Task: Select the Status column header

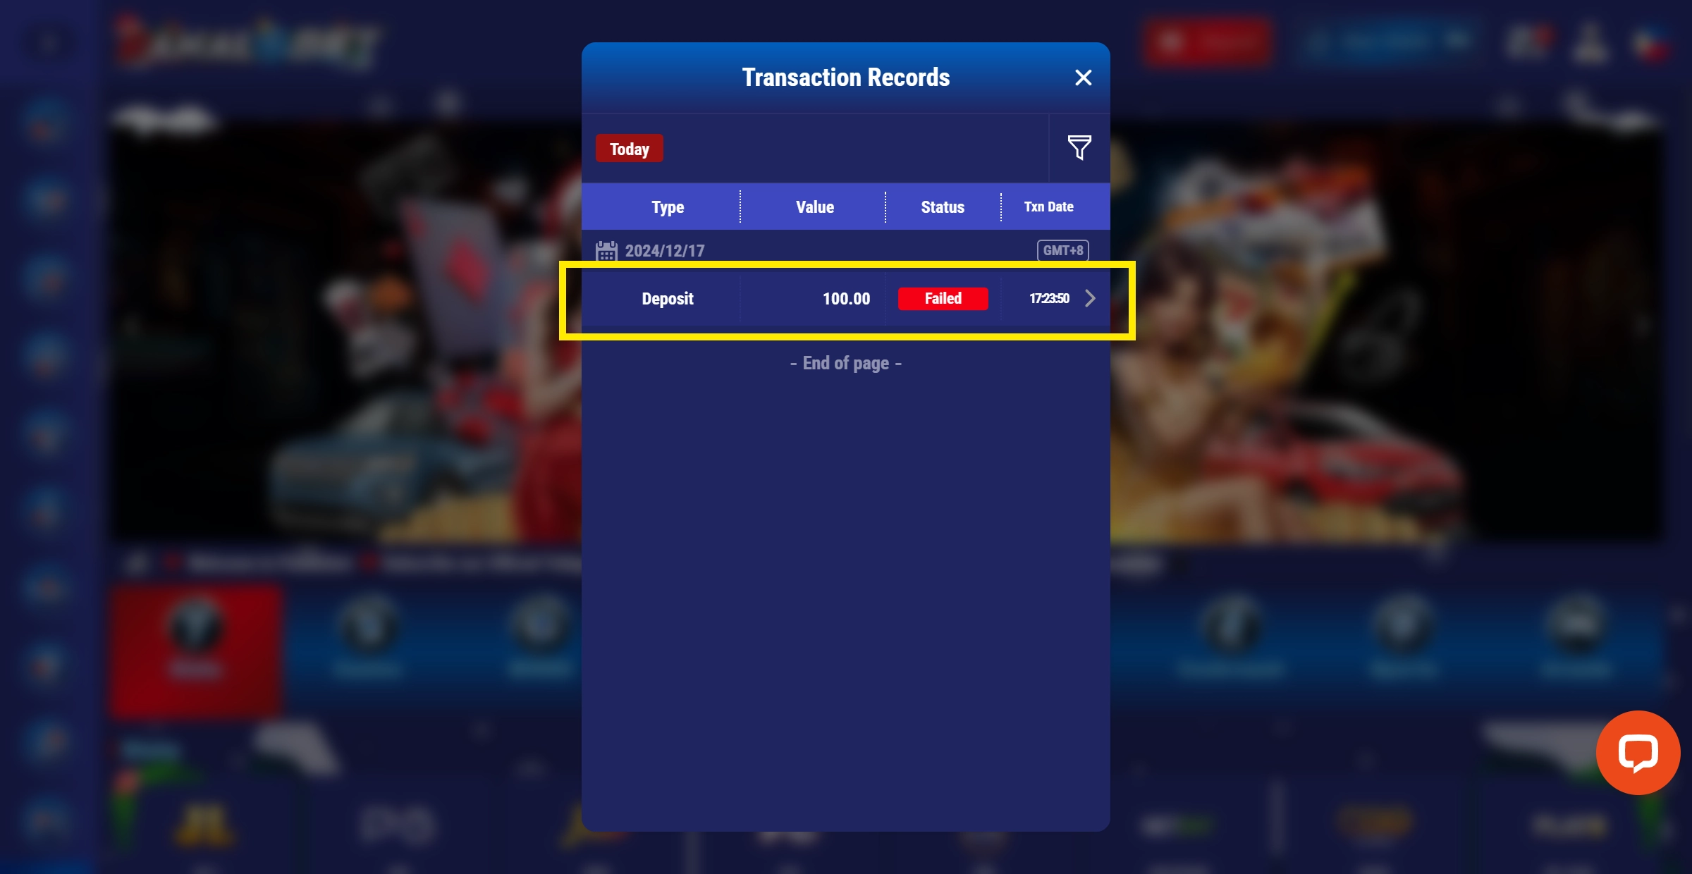Action: coord(942,207)
